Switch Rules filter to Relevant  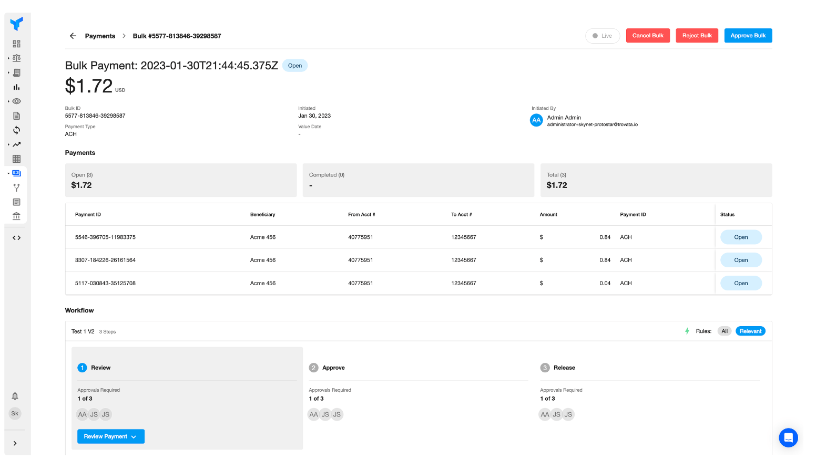(750, 331)
